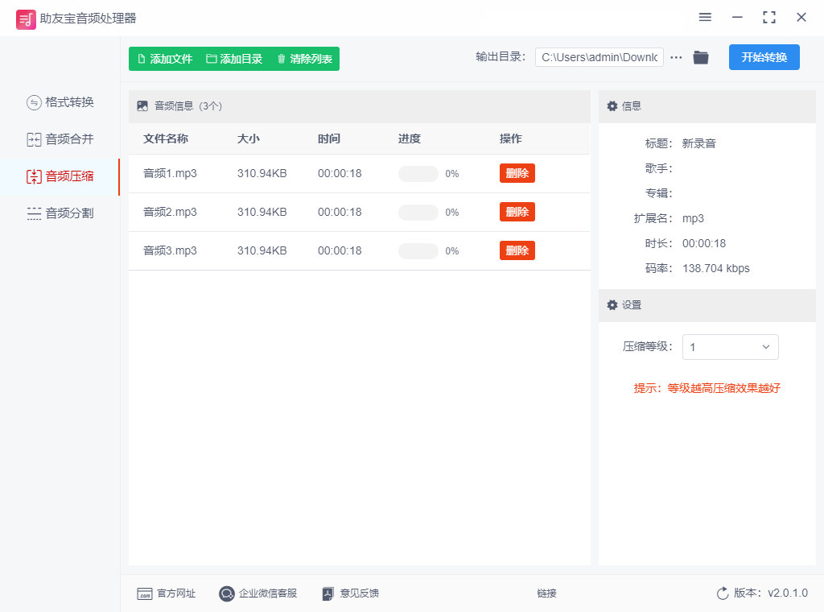The image size is (824, 612).
Task: Open the folder browse icon near output directory
Action: [700, 57]
